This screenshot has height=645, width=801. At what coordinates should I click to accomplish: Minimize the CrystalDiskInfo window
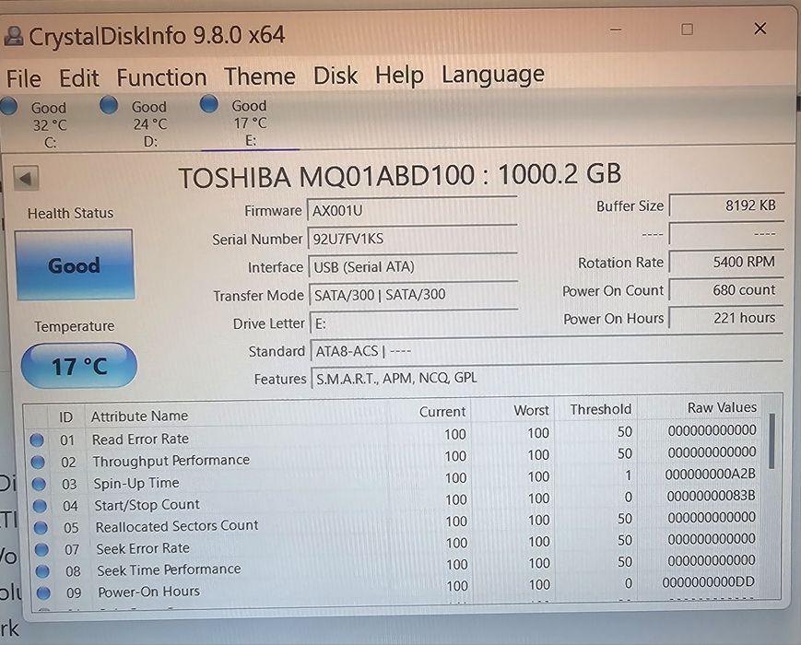[x=616, y=29]
